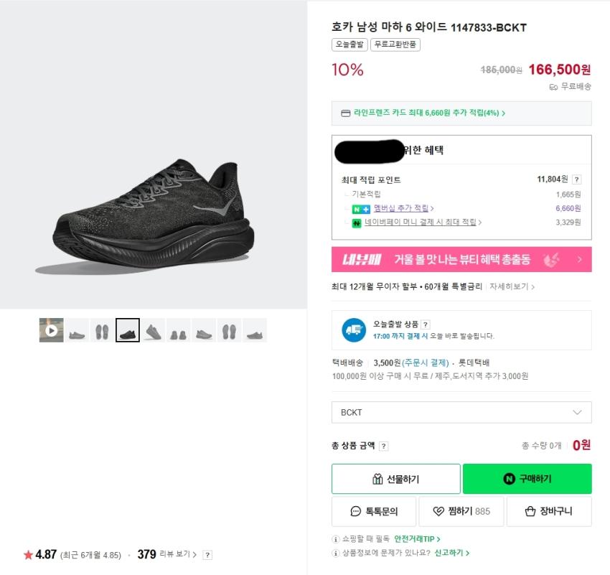Open the 네이버페이 머니 결제 적립 link

tap(427, 223)
